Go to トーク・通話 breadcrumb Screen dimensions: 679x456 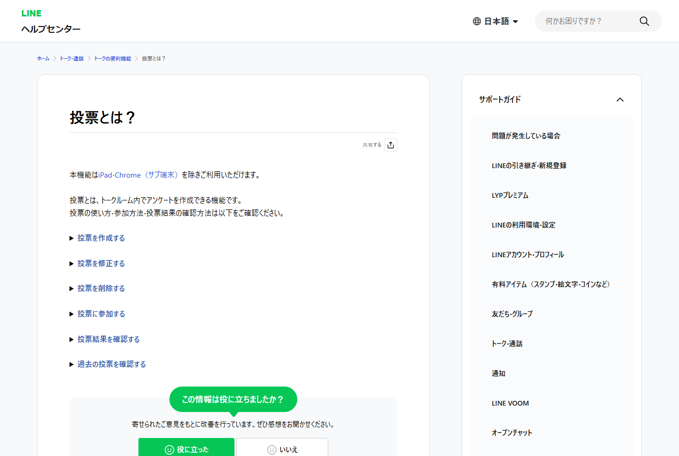[72, 58]
